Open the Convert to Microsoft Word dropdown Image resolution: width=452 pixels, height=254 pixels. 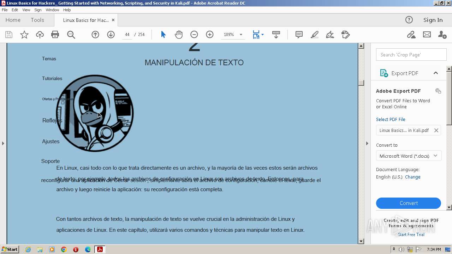[x=409, y=156]
